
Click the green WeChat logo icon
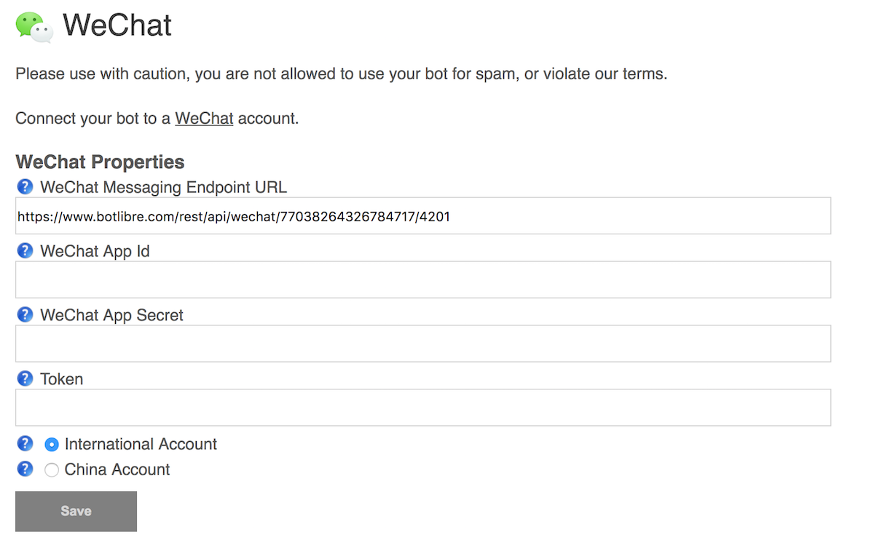(x=34, y=26)
